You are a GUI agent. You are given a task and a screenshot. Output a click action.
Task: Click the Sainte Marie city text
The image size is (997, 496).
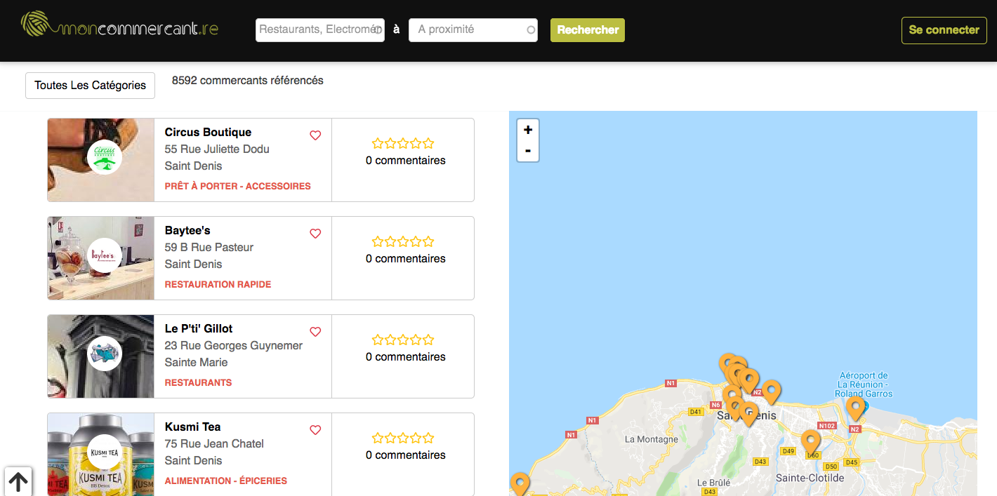tap(197, 363)
